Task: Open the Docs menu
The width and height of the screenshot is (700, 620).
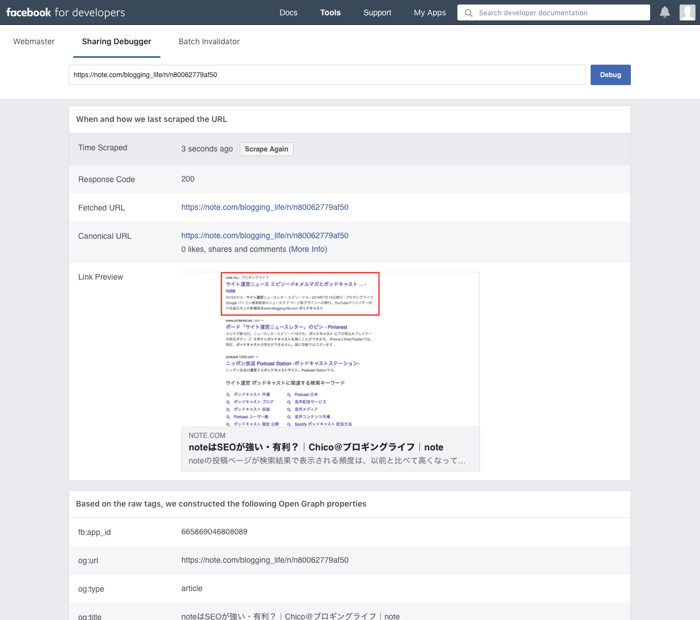Action: point(289,12)
